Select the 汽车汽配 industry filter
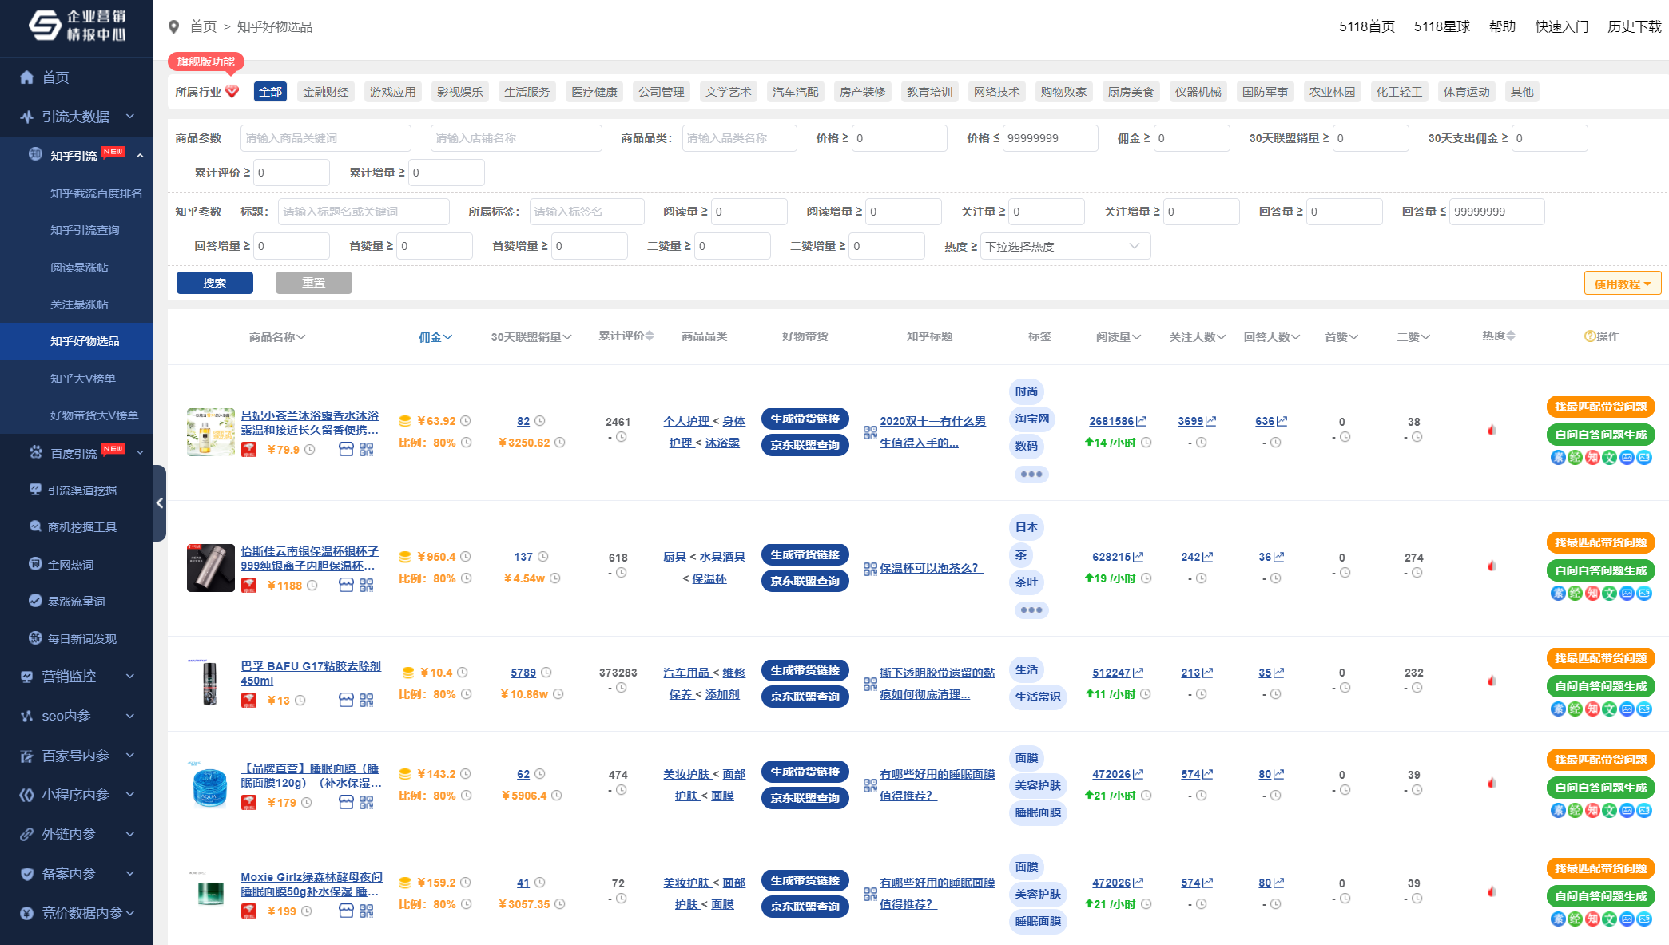 (796, 92)
